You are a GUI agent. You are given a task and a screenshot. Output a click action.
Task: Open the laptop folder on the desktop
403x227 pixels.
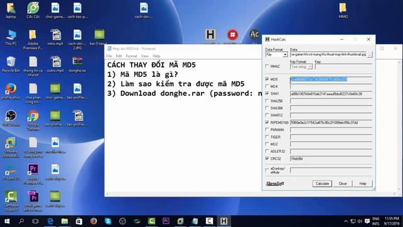click(x=11, y=10)
